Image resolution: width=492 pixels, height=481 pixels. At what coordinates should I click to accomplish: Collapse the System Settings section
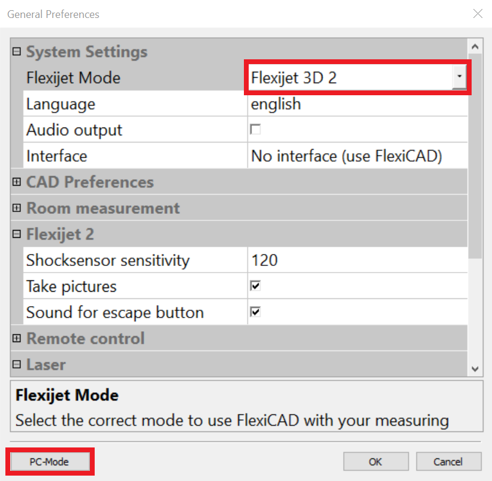pos(17,52)
